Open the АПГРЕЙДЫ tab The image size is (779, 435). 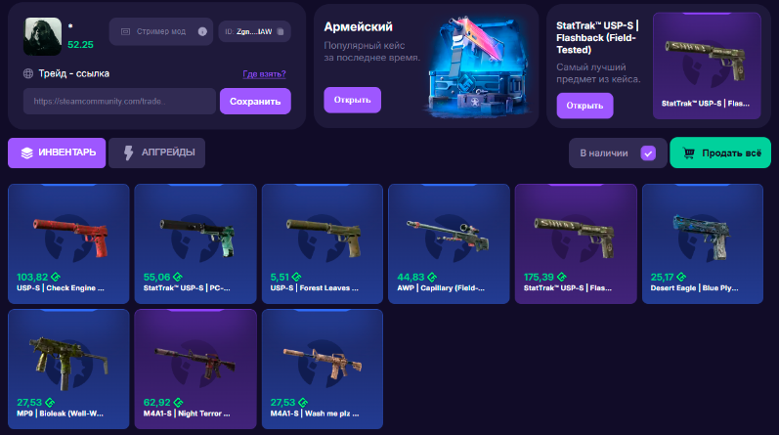pos(156,152)
